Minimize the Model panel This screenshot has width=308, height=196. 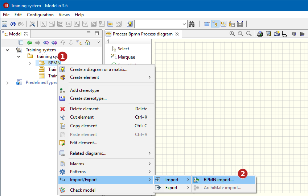pyautogui.click(x=89, y=33)
